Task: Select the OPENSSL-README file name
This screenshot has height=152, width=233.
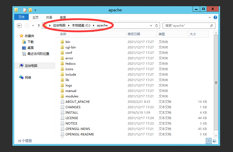Action: pyautogui.click(x=80, y=134)
